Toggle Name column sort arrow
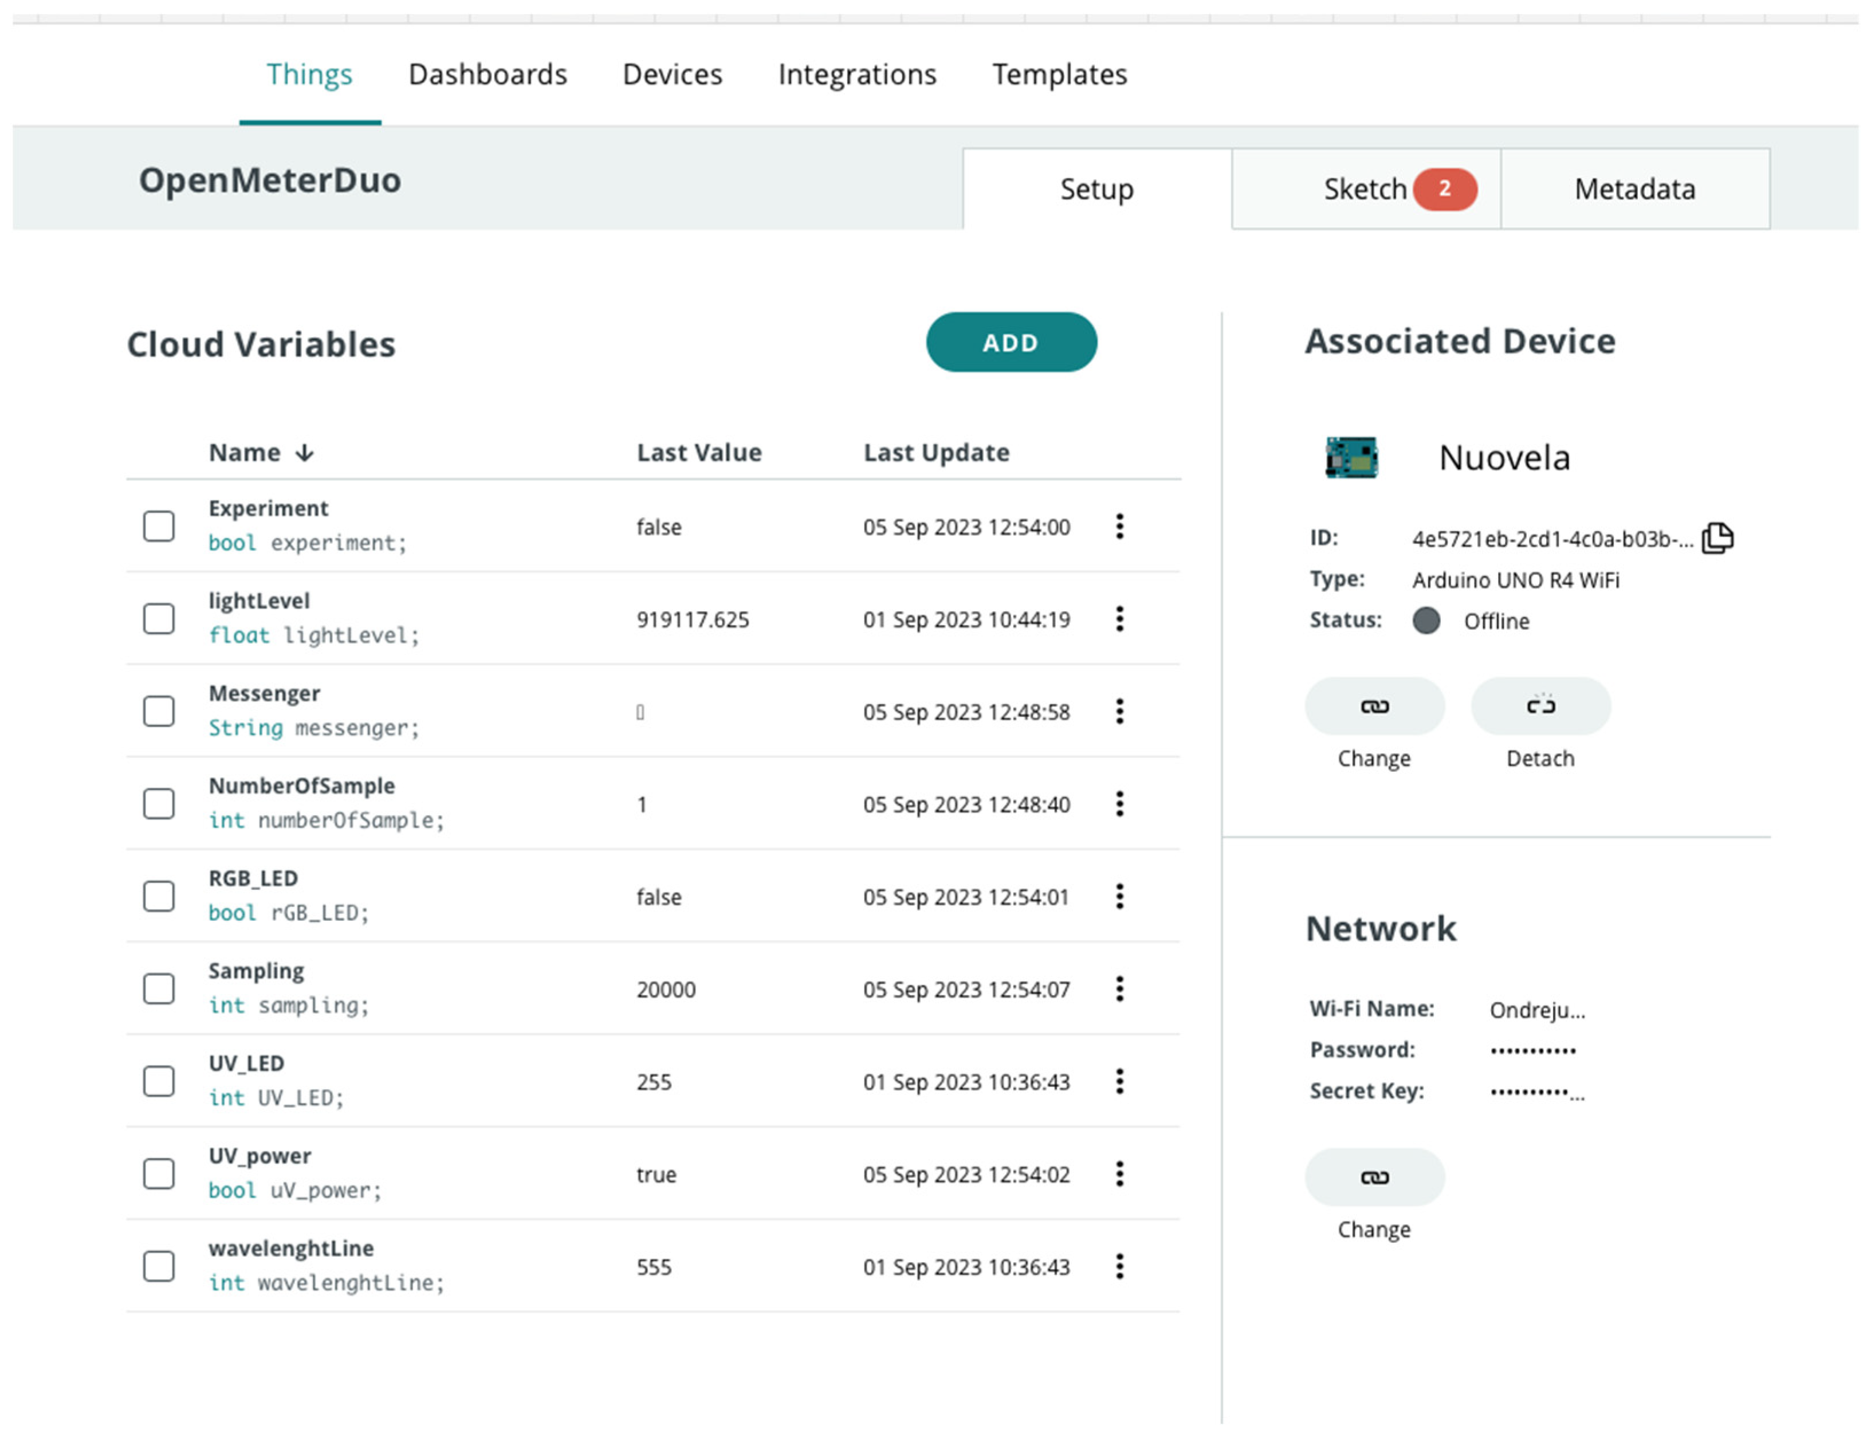 click(305, 453)
